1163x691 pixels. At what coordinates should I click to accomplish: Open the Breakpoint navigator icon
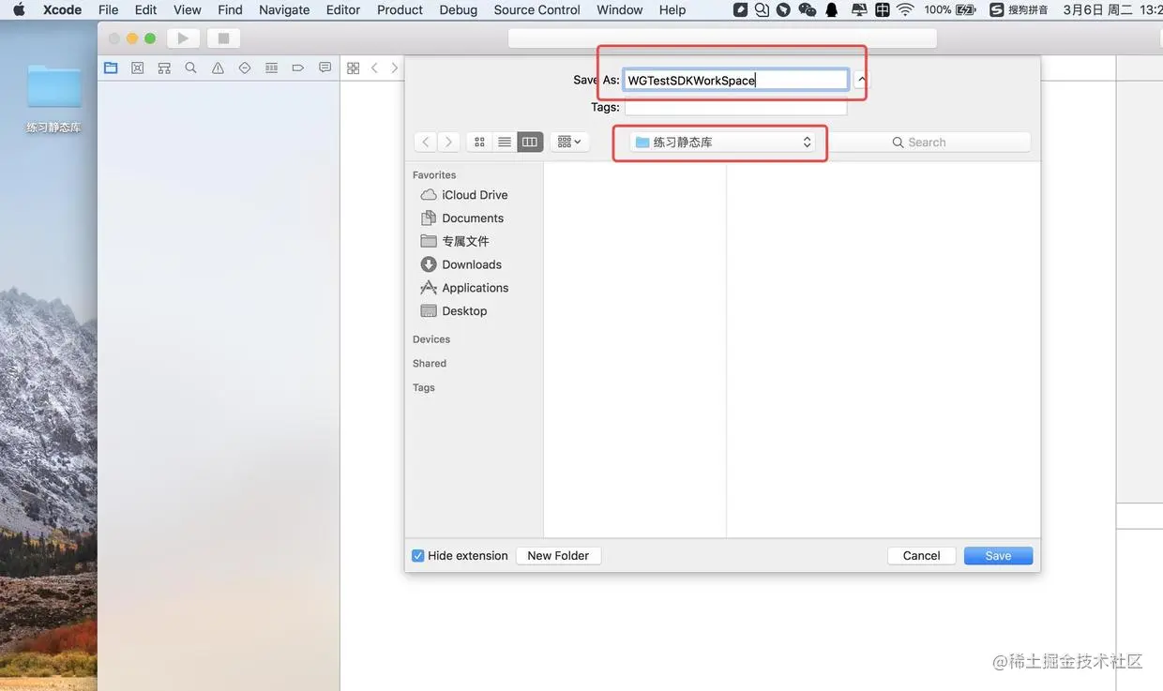click(x=298, y=68)
